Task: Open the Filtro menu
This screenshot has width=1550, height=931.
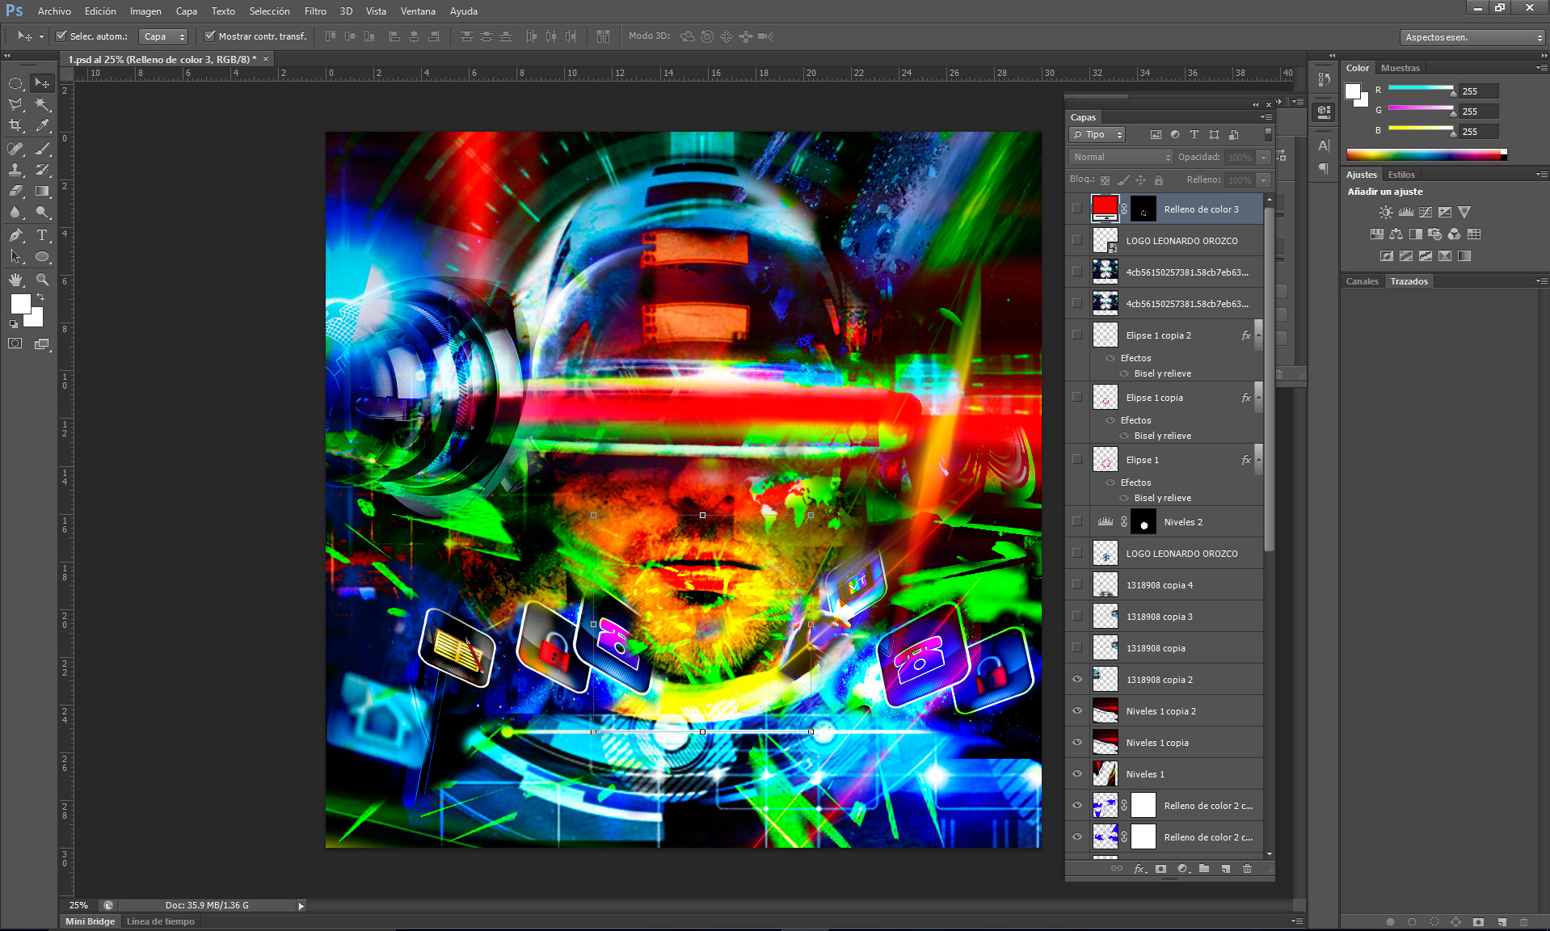Action: pyautogui.click(x=315, y=11)
